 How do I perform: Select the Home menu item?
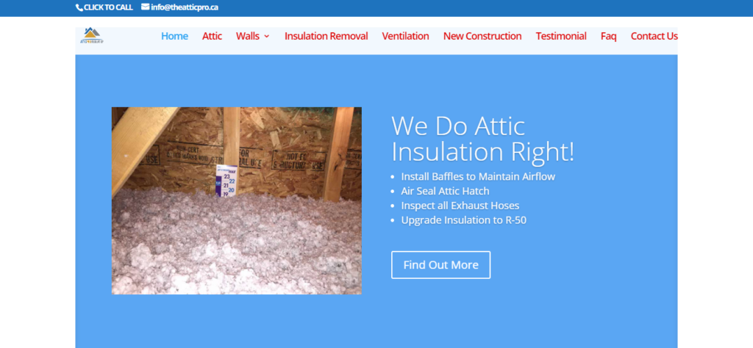(174, 37)
